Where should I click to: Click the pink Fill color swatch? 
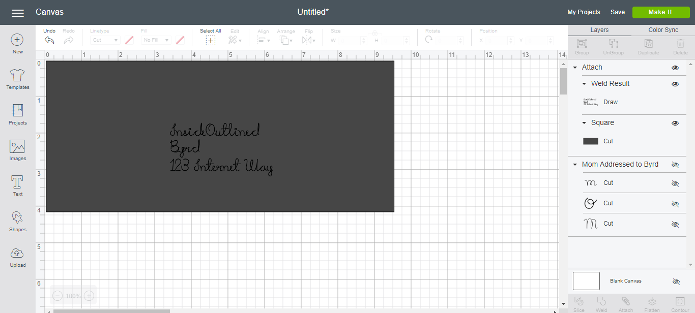pos(180,40)
